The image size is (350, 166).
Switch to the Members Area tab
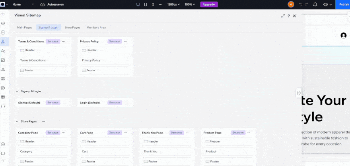96,27
